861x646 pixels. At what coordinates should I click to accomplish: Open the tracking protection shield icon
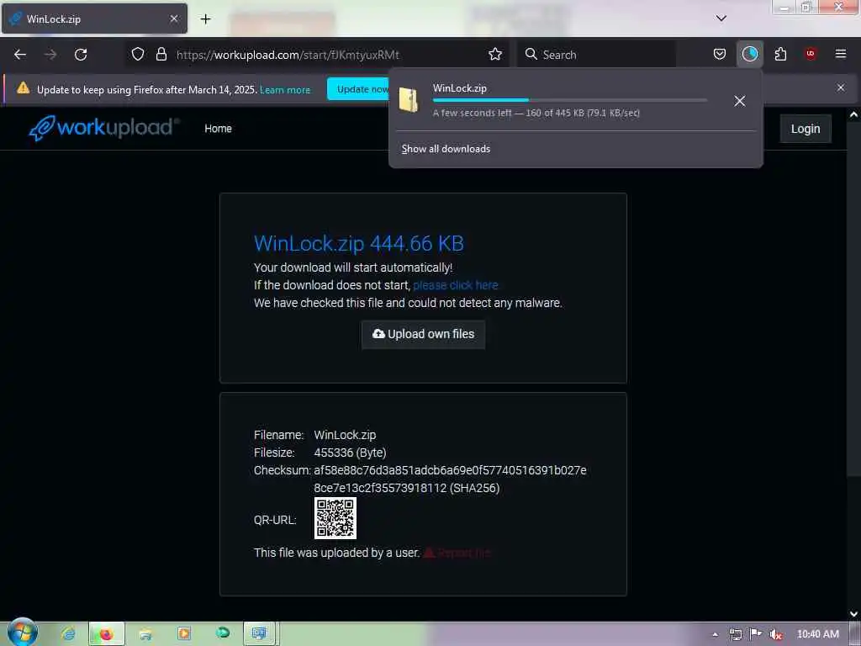click(138, 54)
